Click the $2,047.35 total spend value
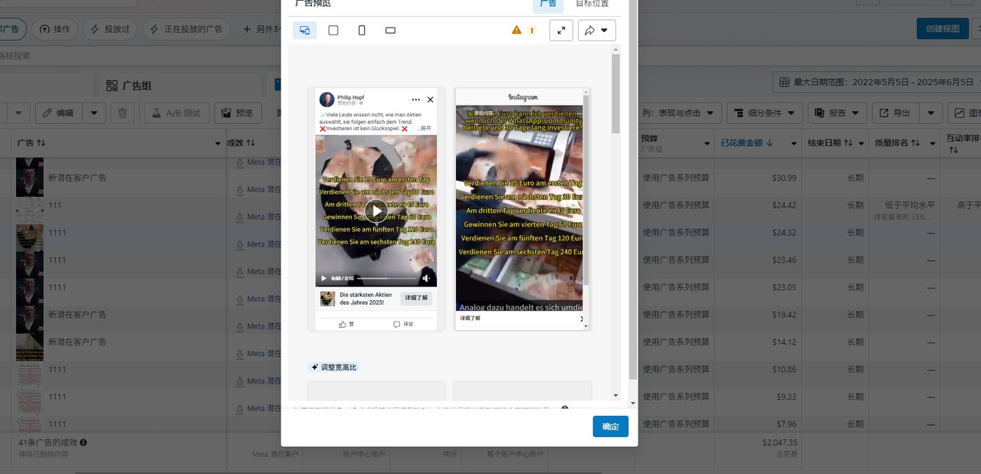The height and width of the screenshot is (474, 981). click(779, 443)
